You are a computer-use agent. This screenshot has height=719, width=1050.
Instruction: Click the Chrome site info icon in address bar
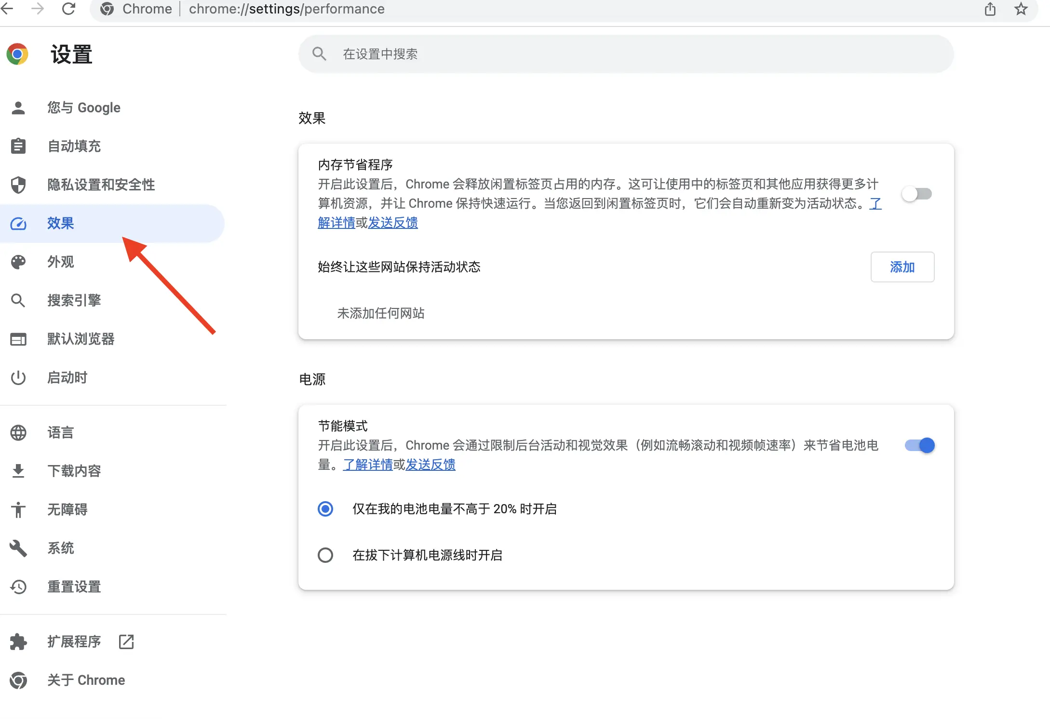pyautogui.click(x=107, y=9)
